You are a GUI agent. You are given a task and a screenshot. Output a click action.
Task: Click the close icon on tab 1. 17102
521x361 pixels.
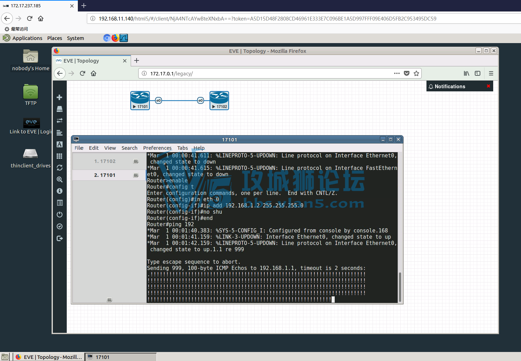click(136, 161)
